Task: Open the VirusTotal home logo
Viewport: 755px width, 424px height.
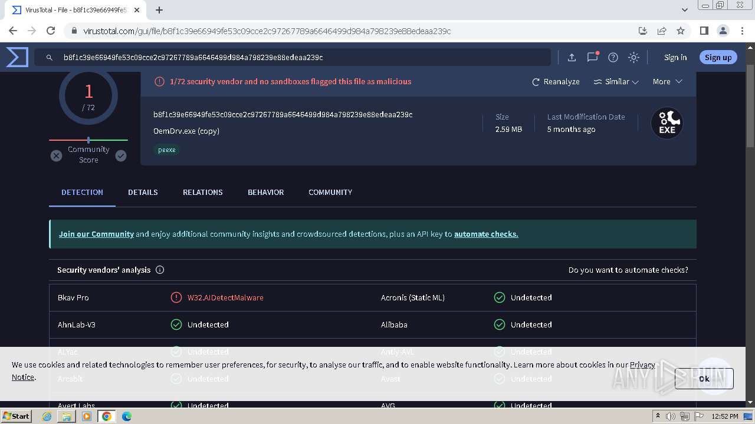Action: (x=17, y=57)
